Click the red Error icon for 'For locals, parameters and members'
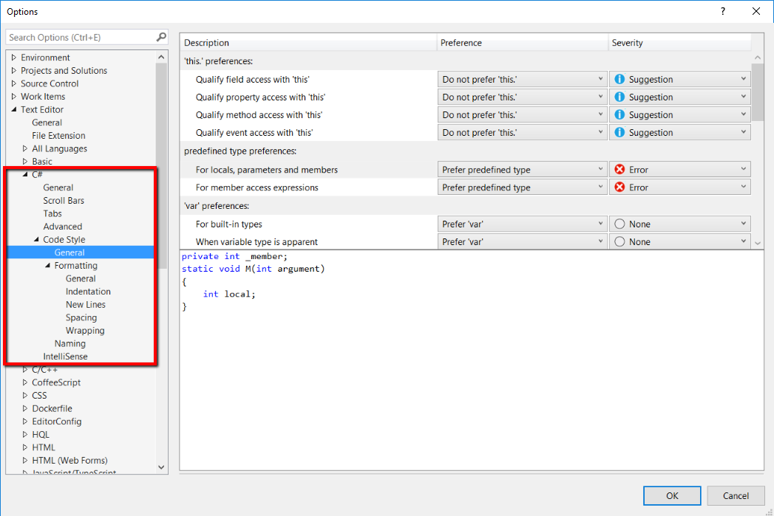This screenshot has height=516, width=774. click(x=619, y=169)
